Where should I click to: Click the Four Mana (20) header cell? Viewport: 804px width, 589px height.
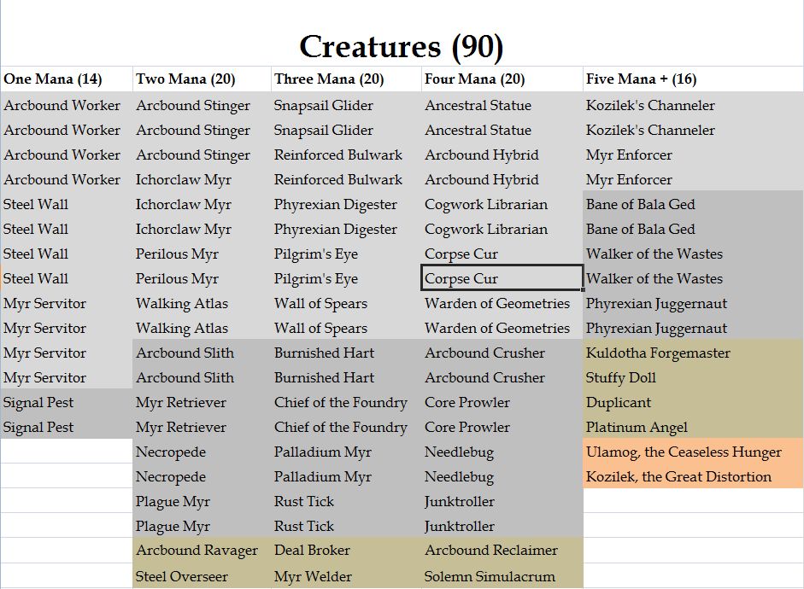[502, 79]
